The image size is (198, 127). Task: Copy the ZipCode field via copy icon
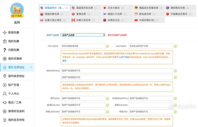tap(108, 112)
